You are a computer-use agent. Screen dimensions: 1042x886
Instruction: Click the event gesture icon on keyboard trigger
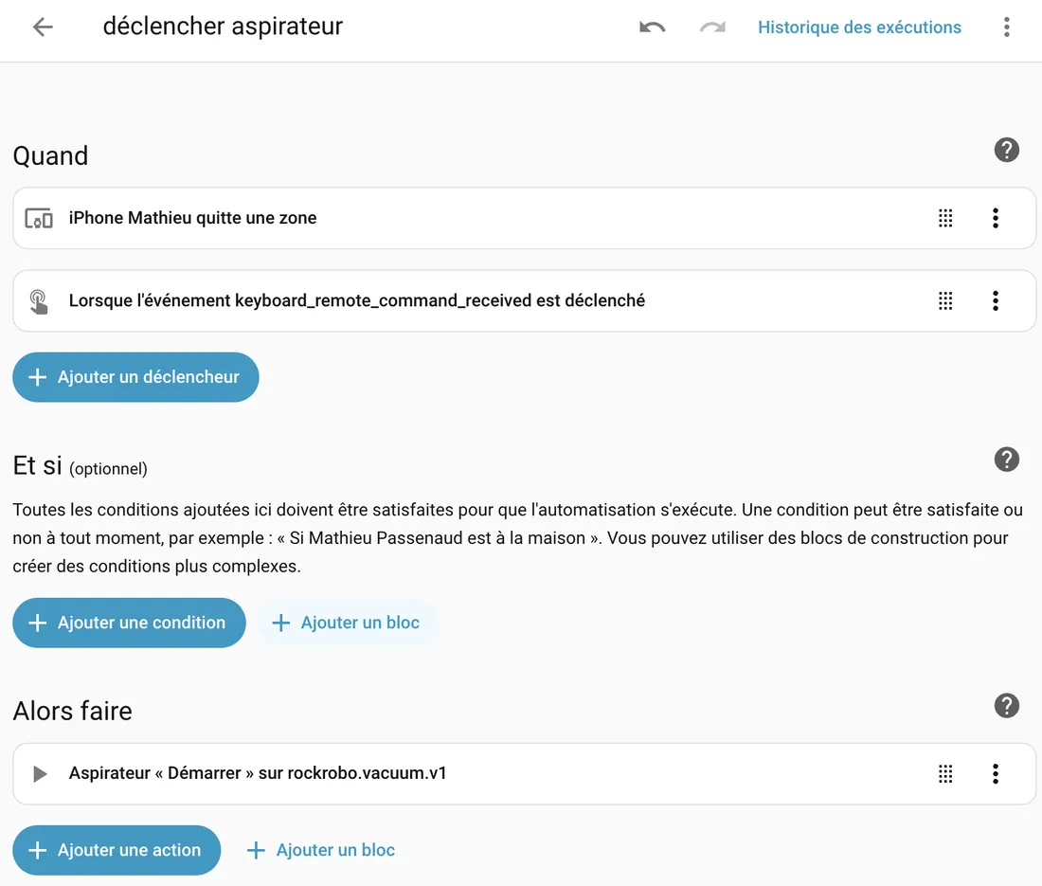[39, 301]
